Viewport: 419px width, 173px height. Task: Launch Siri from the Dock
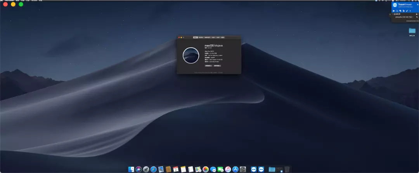click(x=139, y=169)
